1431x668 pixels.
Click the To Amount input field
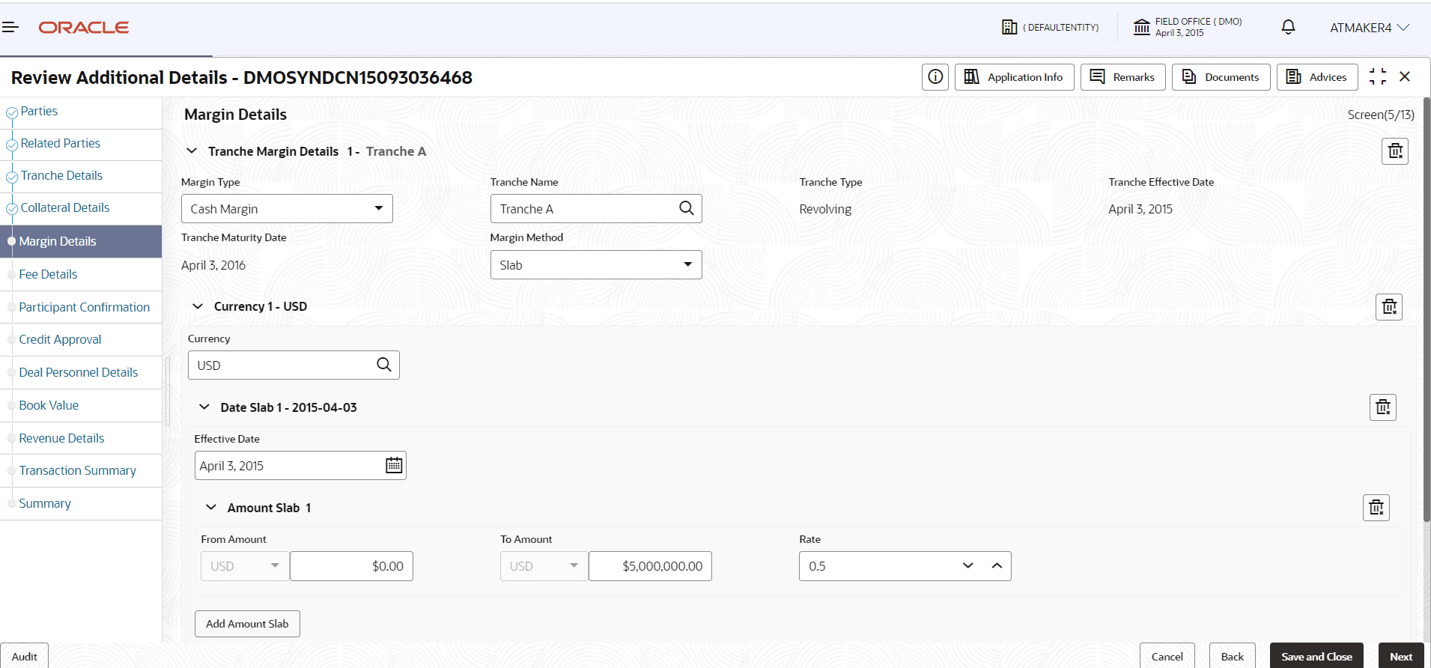tap(650, 566)
